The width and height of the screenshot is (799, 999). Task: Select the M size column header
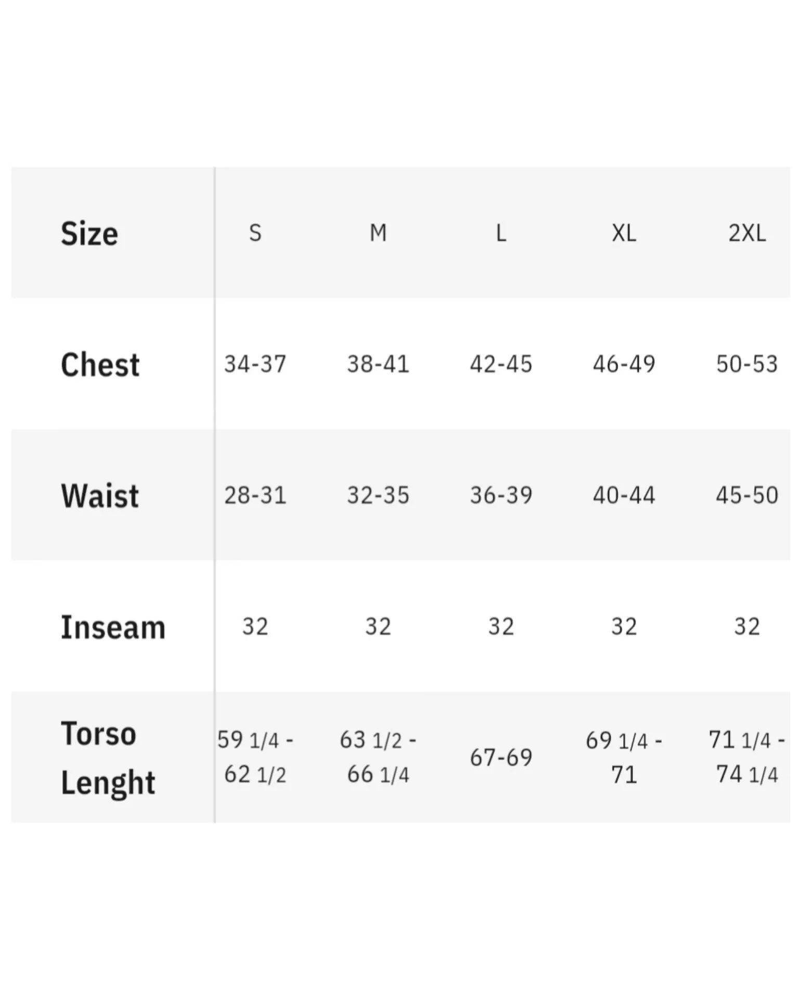pyautogui.click(x=378, y=233)
